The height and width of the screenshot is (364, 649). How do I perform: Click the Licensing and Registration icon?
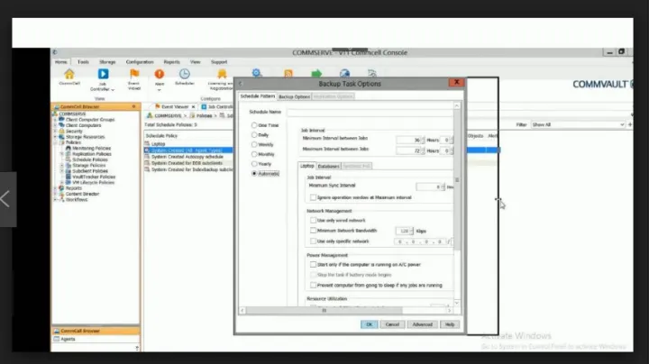[x=222, y=75]
